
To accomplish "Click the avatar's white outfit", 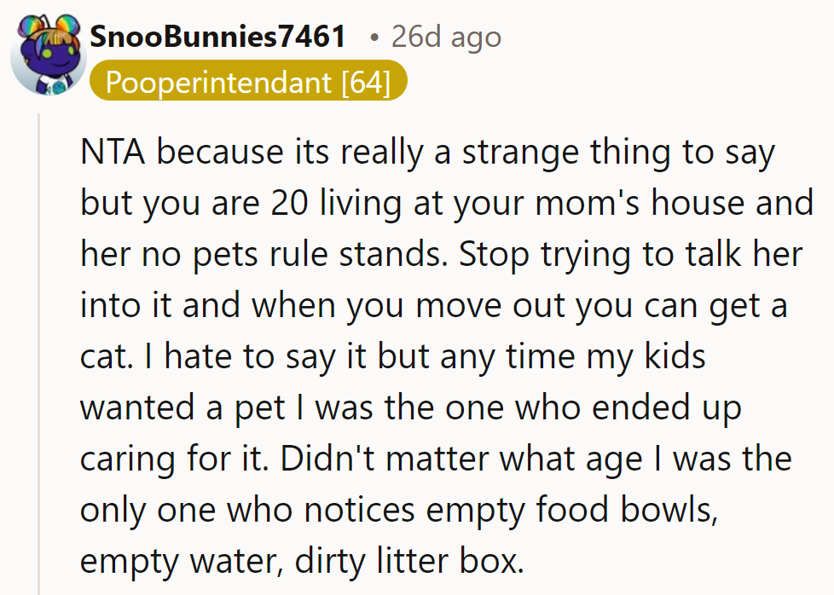I will tap(51, 81).
